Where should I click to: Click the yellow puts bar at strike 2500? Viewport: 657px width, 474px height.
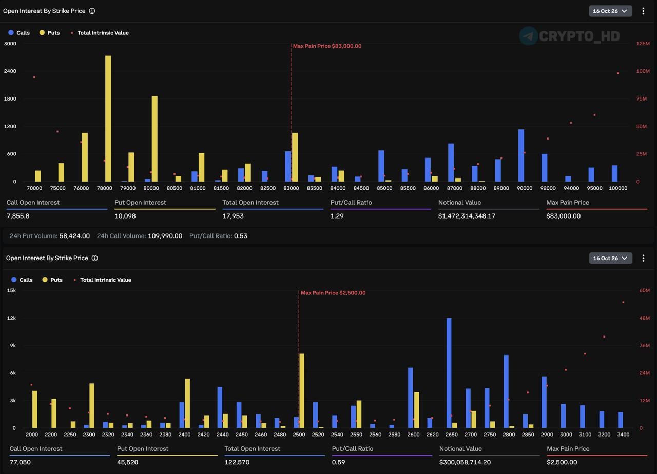302,391
